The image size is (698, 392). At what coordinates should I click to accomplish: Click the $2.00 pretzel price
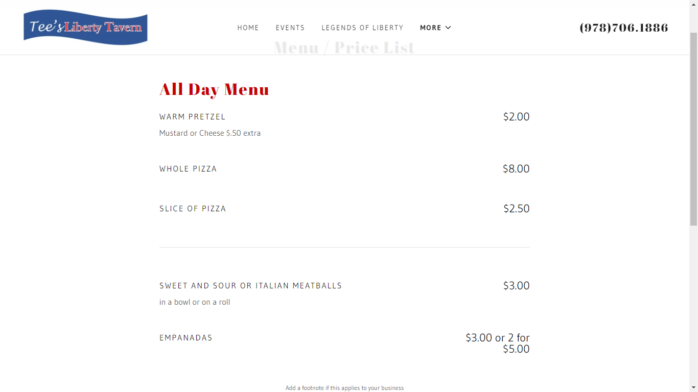coord(516,117)
